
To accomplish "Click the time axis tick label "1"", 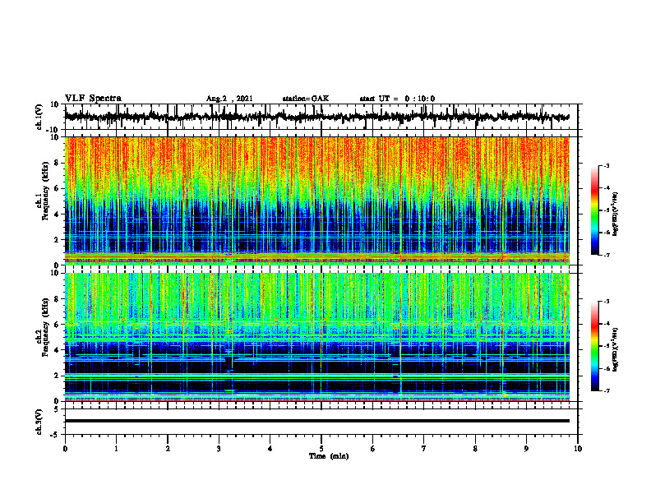I will (x=116, y=449).
